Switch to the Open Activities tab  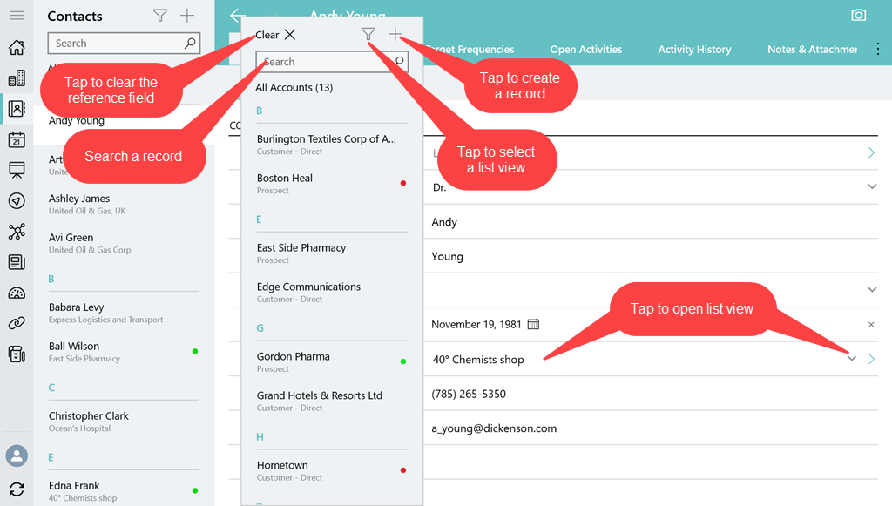pos(585,50)
